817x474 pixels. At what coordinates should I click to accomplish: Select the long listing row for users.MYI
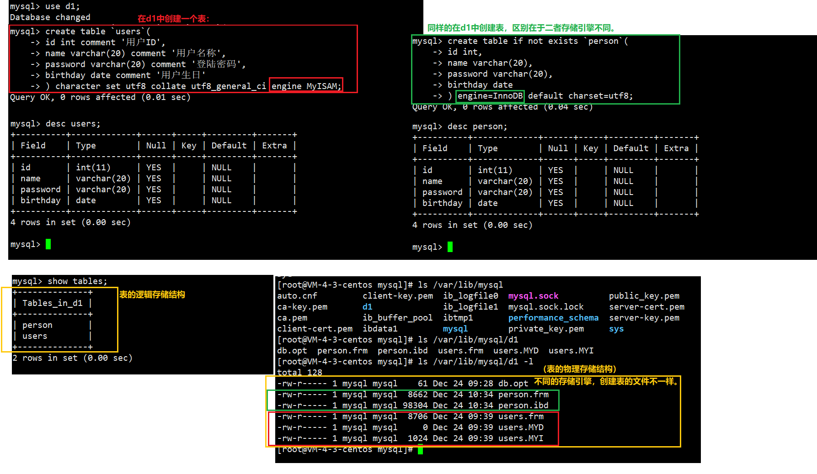point(410,438)
